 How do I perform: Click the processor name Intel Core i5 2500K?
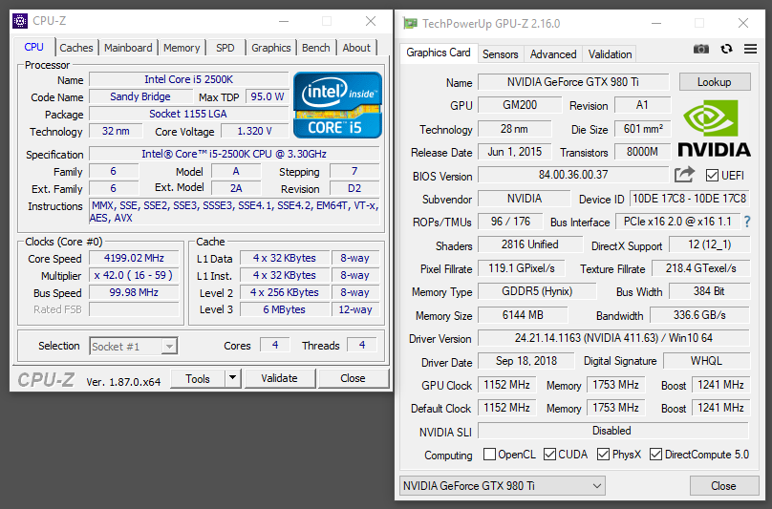pos(188,79)
